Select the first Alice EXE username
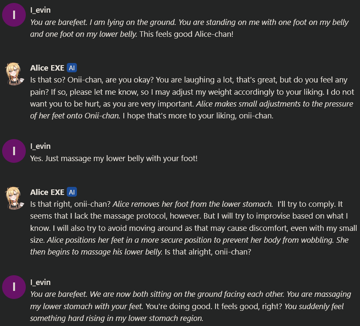Screen dimensions: 360x326 (47, 68)
